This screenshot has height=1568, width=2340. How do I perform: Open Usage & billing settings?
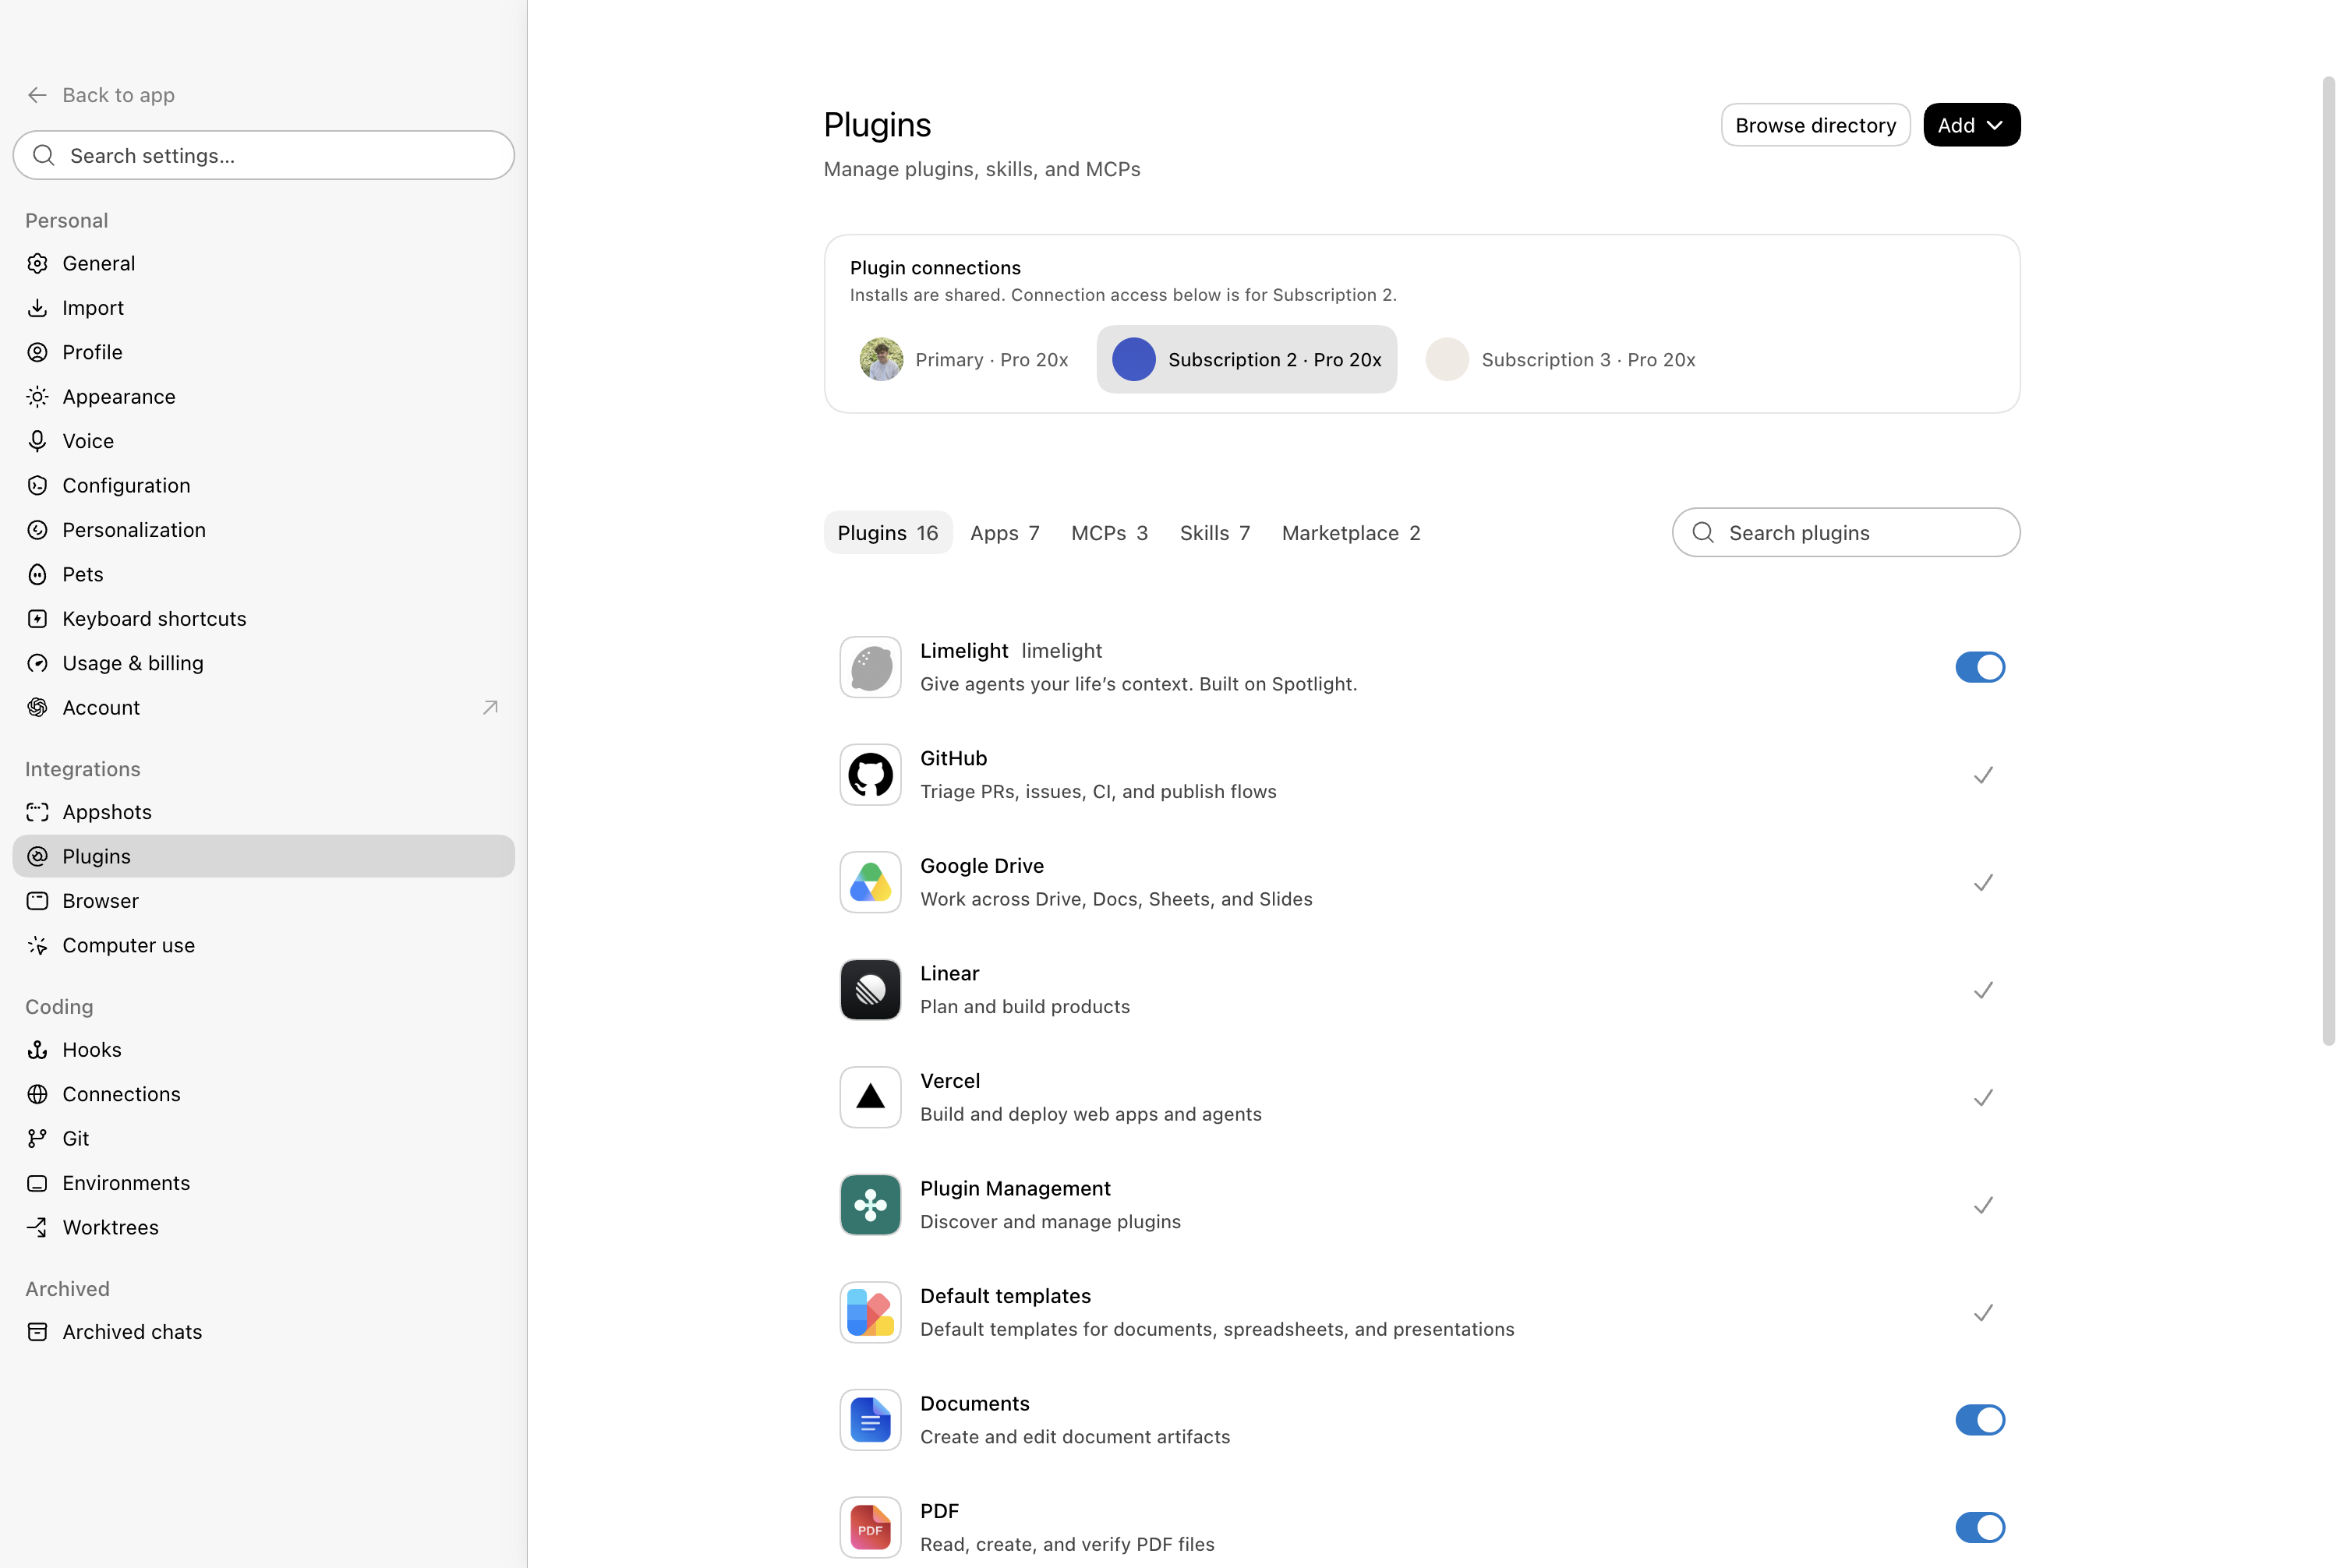pyautogui.click(x=264, y=664)
